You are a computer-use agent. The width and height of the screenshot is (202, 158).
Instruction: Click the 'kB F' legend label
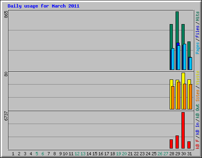198,144
